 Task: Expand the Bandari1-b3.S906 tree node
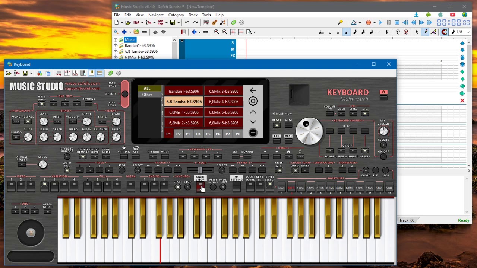[116, 46]
